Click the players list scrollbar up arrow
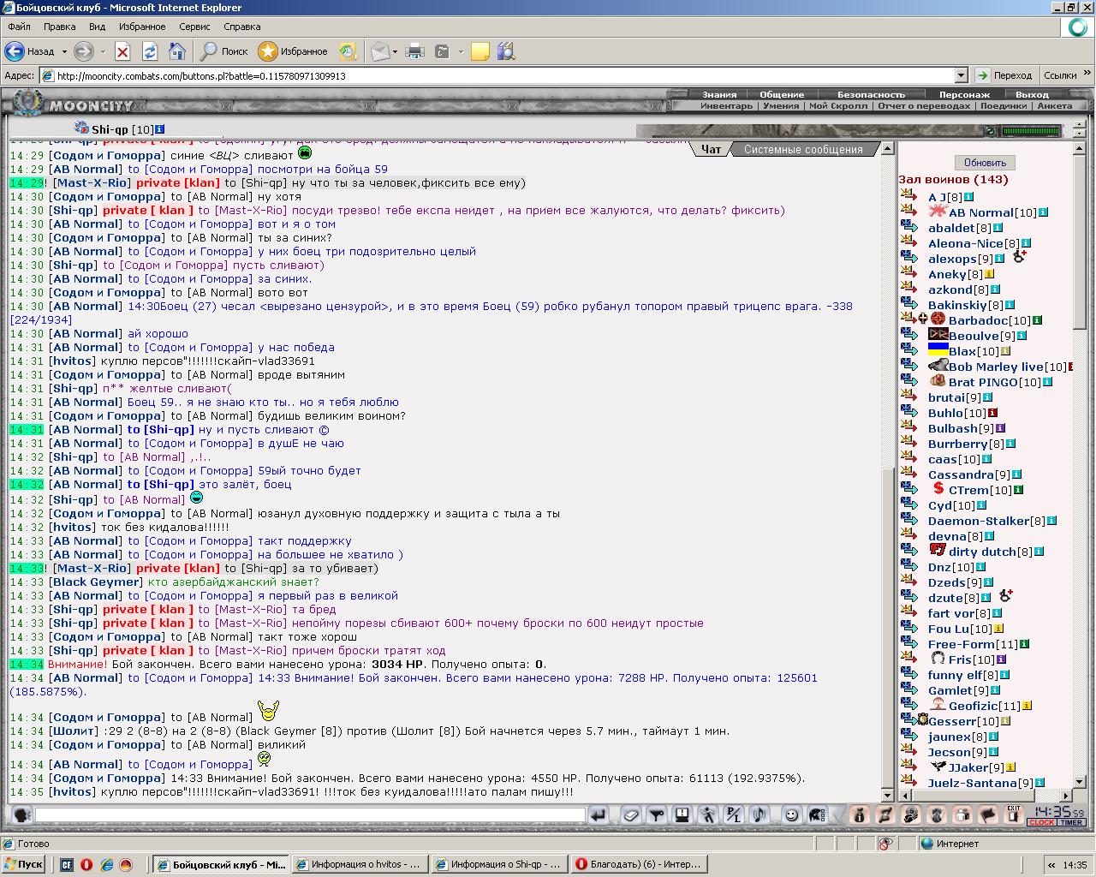This screenshot has height=877, width=1096. [x=1080, y=148]
